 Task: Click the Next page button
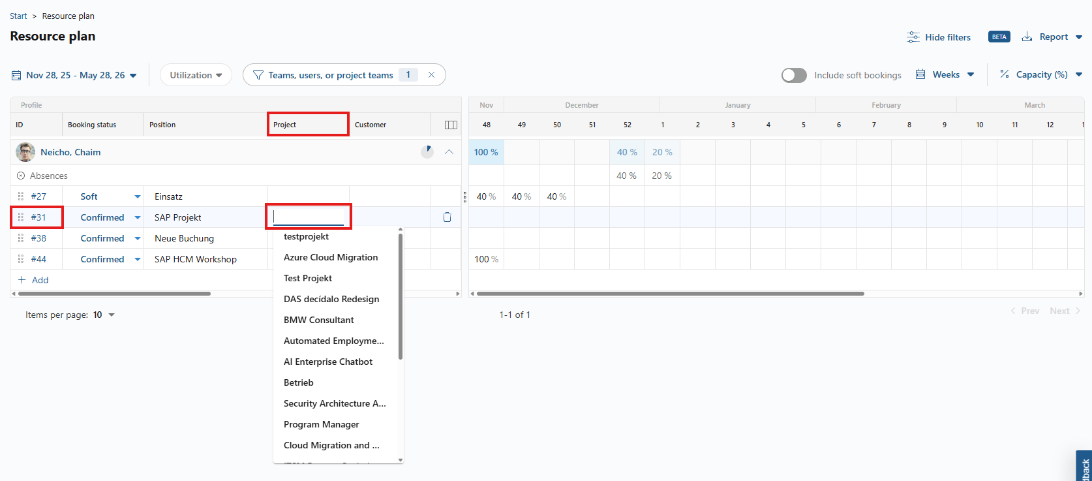1065,311
